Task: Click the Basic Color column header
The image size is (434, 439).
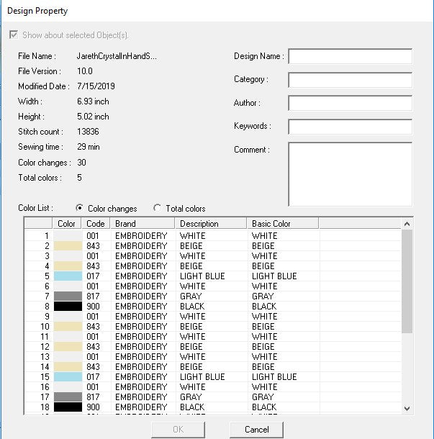Action: (x=283, y=224)
